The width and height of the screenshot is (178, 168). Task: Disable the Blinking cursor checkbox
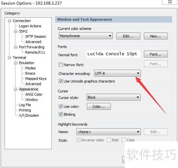(x=61, y=114)
